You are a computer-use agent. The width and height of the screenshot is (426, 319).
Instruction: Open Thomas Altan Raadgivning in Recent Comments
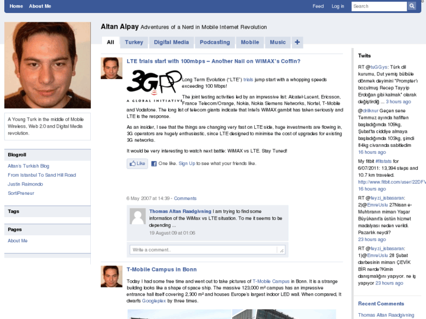point(386,315)
